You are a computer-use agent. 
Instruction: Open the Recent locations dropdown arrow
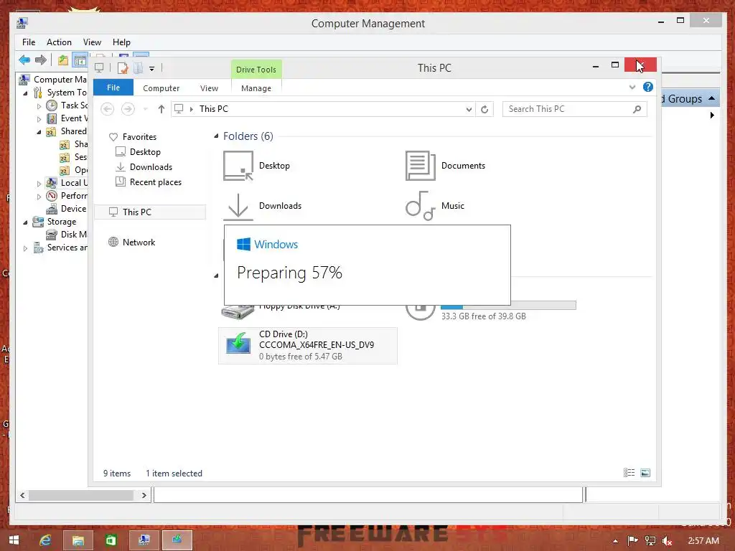click(145, 109)
